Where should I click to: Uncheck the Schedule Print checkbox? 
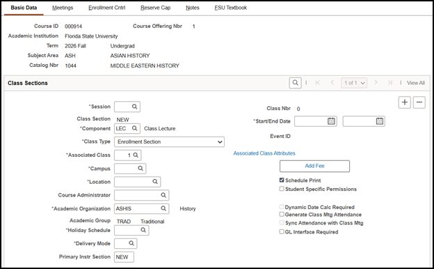(282, 180)
